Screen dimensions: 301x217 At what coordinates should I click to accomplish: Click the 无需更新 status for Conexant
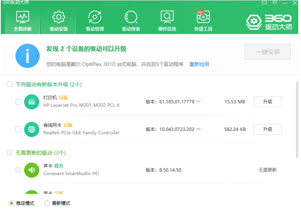268,170
